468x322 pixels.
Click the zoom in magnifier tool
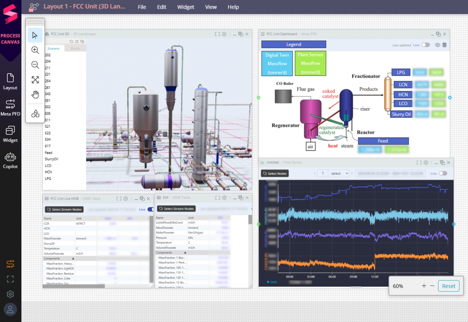coord(35,50)
